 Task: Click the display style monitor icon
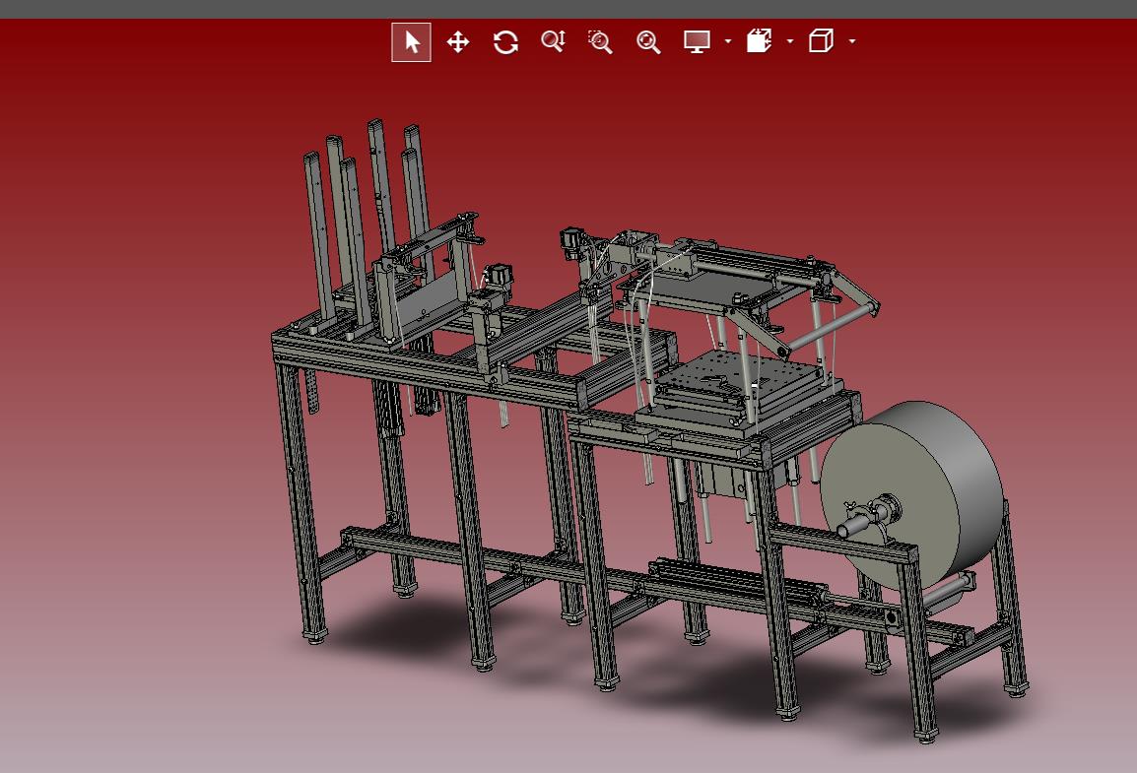[x=697, y=41]
